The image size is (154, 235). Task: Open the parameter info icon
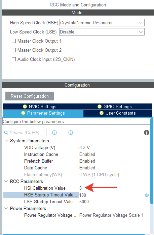147,133
